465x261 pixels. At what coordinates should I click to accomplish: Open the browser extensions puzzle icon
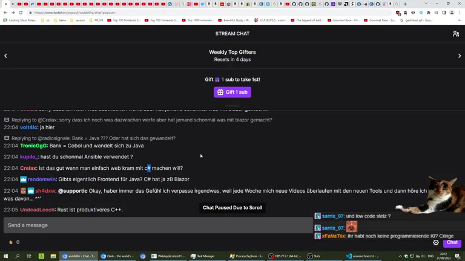[x=429, y=13]
